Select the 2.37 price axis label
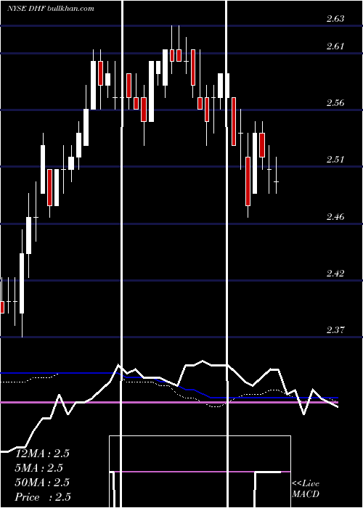Viewport: 363px width, 508px height. click(335, 330)
